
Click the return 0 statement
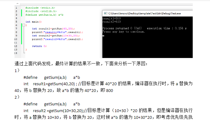[x=39, y=46]
